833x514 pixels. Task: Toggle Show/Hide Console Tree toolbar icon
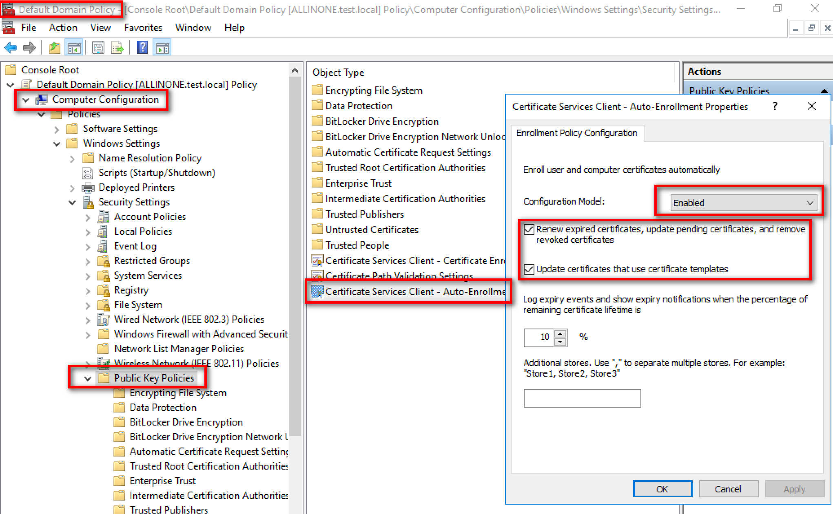click(x=74, y=48)
